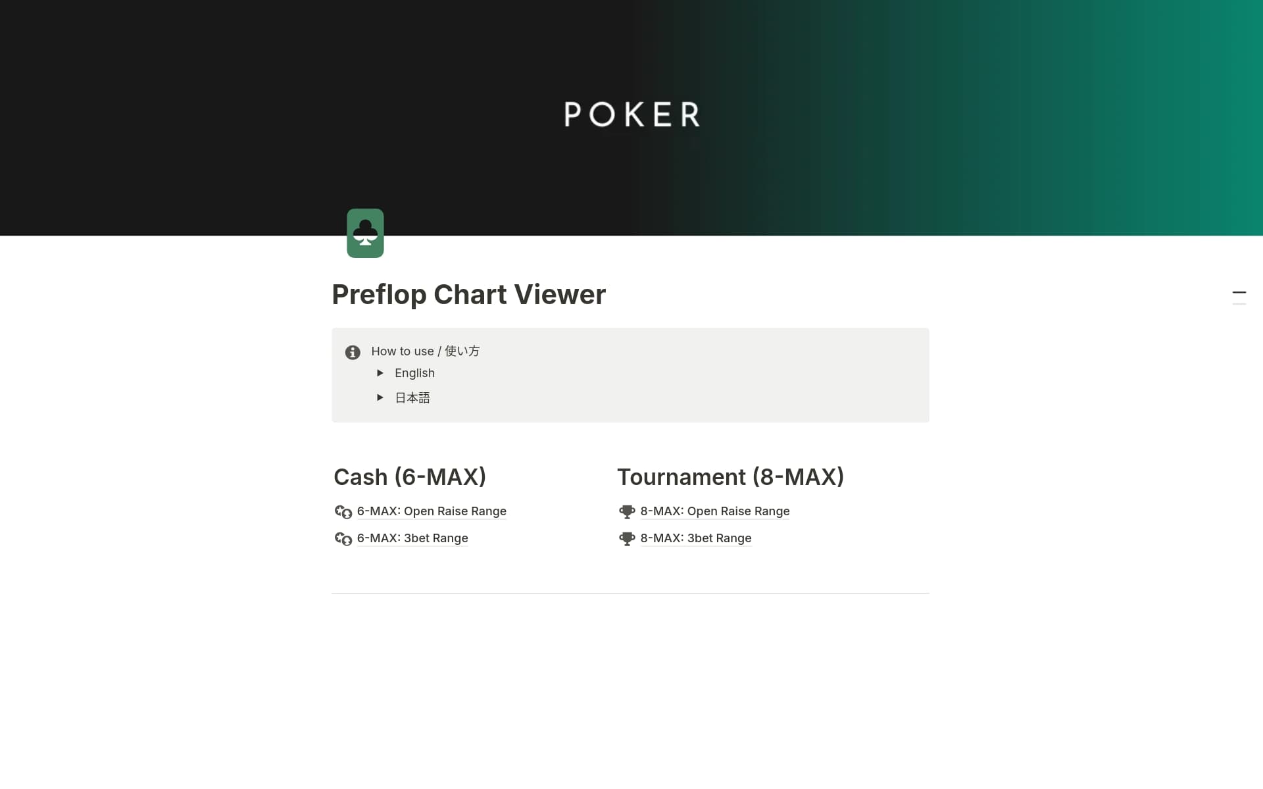Viewport: 1263px width, 789px height.
Task: Click the info icon in the callout box
Action: click(353, 352)
